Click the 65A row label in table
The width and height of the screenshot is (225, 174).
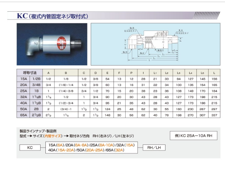(23, 115)
